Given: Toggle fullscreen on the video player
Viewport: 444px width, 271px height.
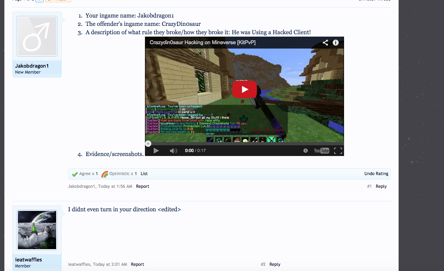Looking at the screenshot, I should (x=338, y=150).
